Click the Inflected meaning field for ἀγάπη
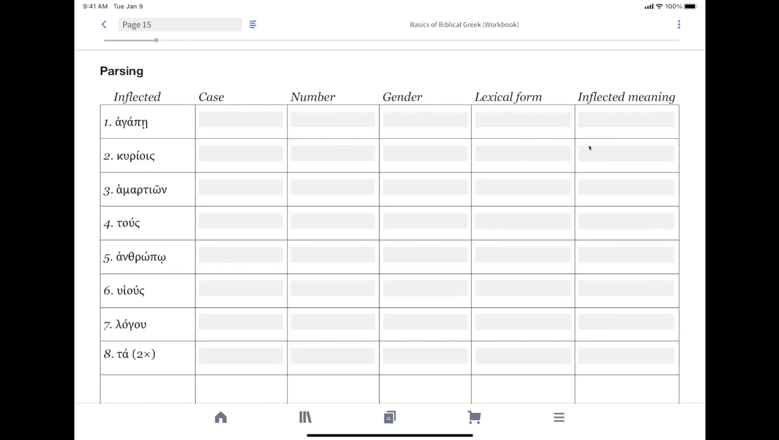 (x=626, y=120)
